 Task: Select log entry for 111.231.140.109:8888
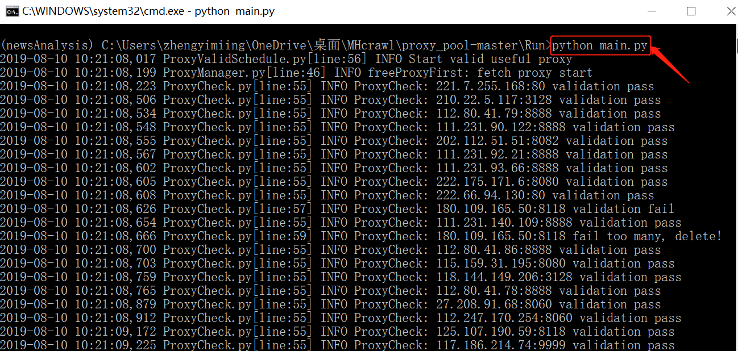tap(341, 223)
